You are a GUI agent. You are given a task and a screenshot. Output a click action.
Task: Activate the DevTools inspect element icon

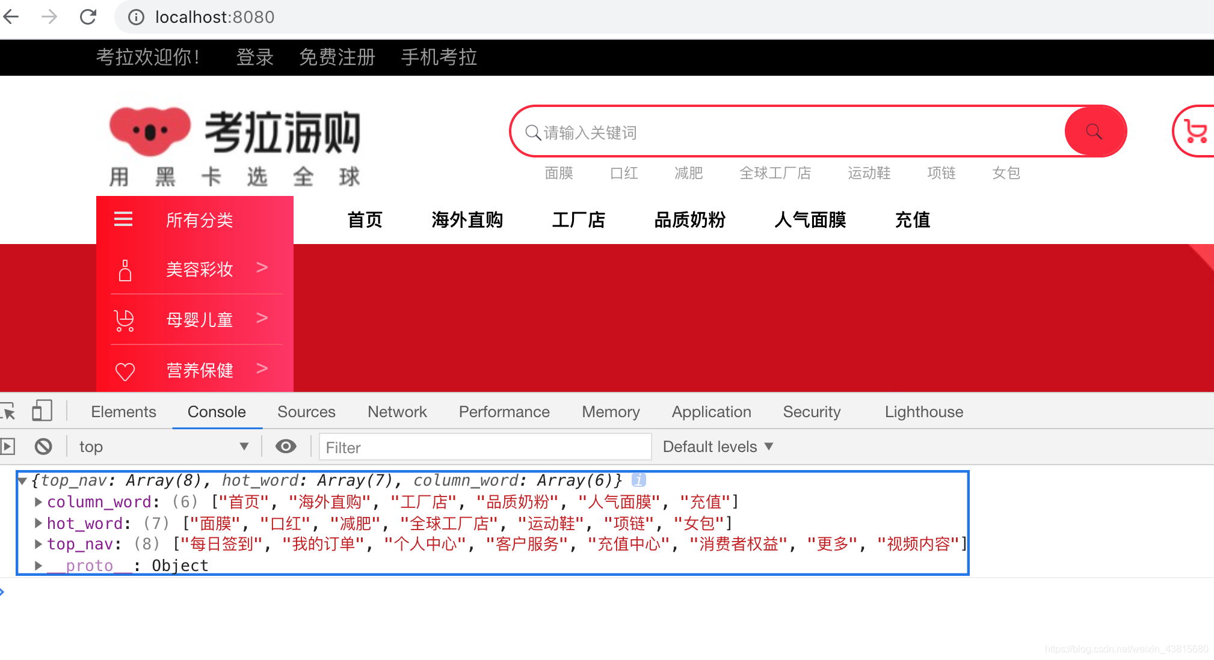(x=8, y=412)
